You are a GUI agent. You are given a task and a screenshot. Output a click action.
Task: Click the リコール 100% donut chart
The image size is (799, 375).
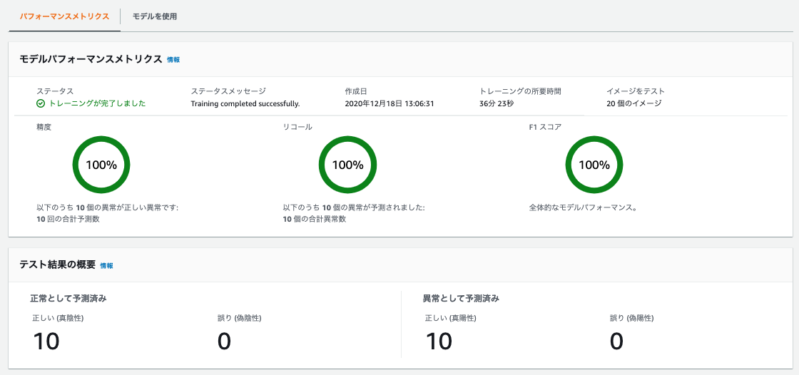347,165
